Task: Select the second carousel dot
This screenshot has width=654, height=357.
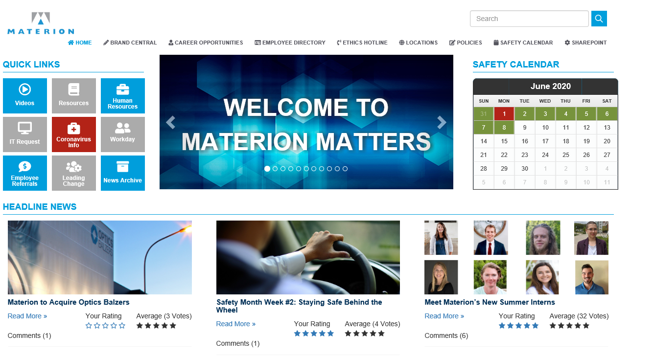Action: pos(275,169)
